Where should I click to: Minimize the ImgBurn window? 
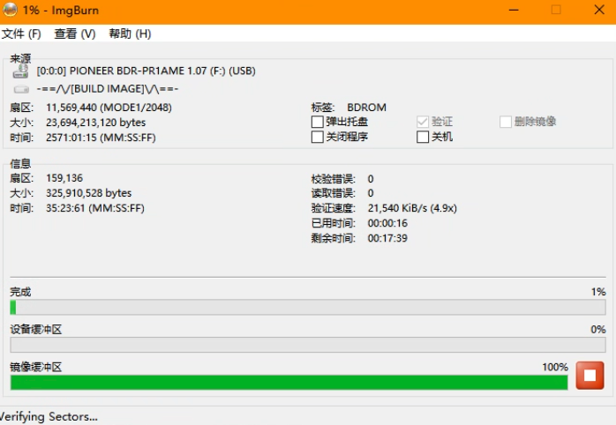click(x=514, y=11)
